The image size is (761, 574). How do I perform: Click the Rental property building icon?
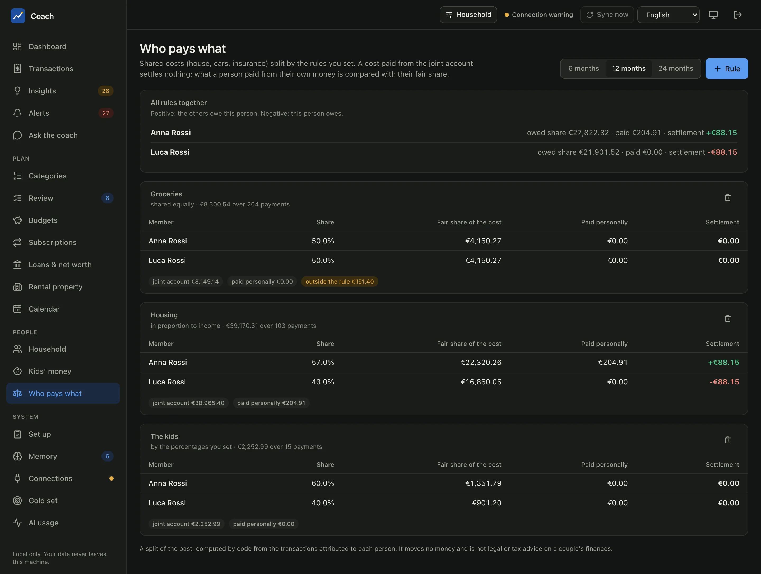pyautogui.click(x=17, y=287)
